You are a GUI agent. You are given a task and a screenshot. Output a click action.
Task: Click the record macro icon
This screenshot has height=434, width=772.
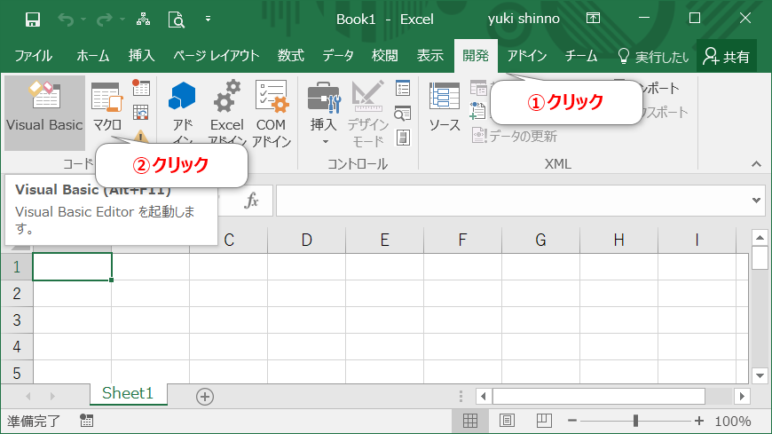coord(141,88)
